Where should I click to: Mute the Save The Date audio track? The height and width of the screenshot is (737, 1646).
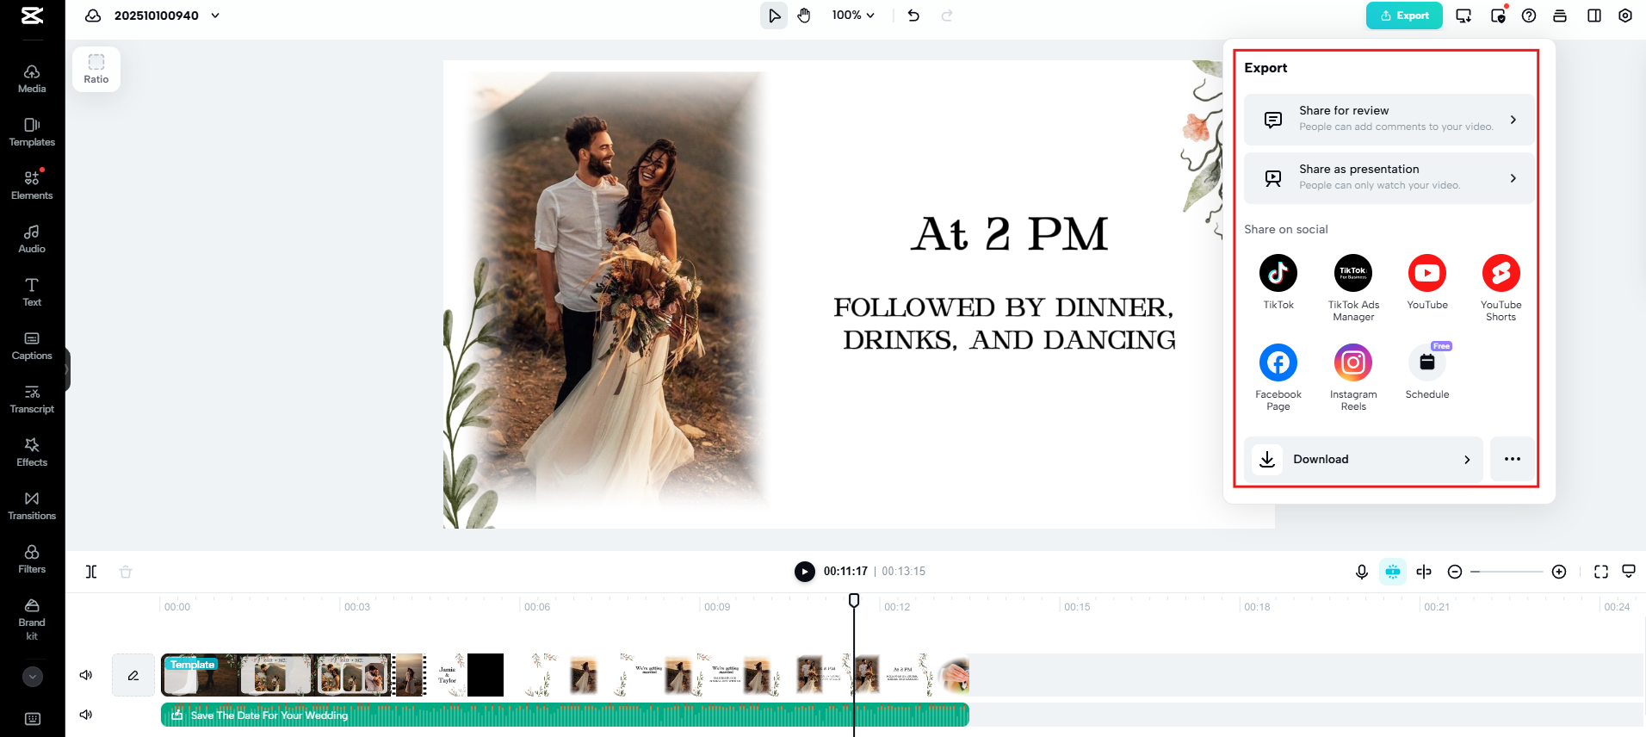(x=86, y=715)
